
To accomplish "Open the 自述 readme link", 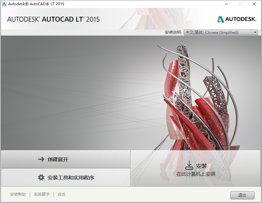I will tap(61, 194).
